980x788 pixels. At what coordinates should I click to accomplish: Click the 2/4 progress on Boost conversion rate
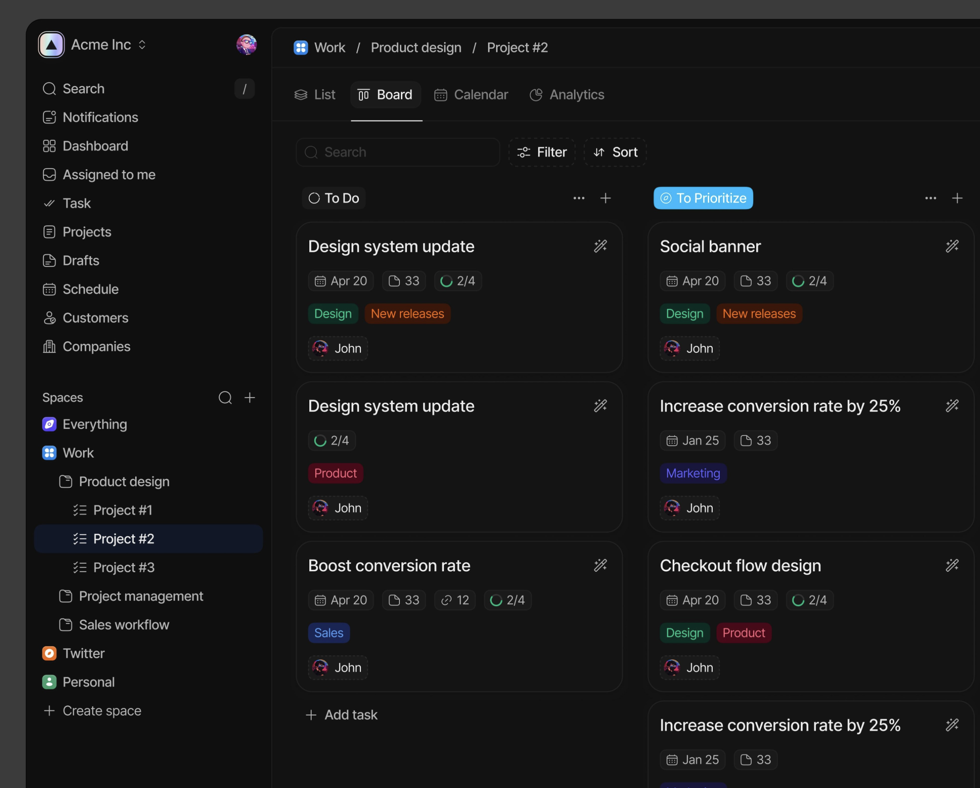coord(508,600)
